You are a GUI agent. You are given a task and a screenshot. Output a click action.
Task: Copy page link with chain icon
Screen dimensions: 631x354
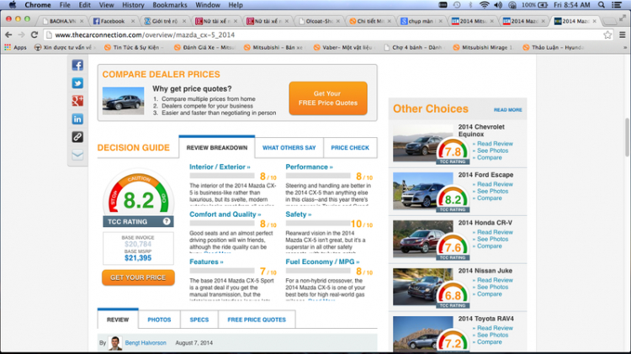tap(77, 137)
